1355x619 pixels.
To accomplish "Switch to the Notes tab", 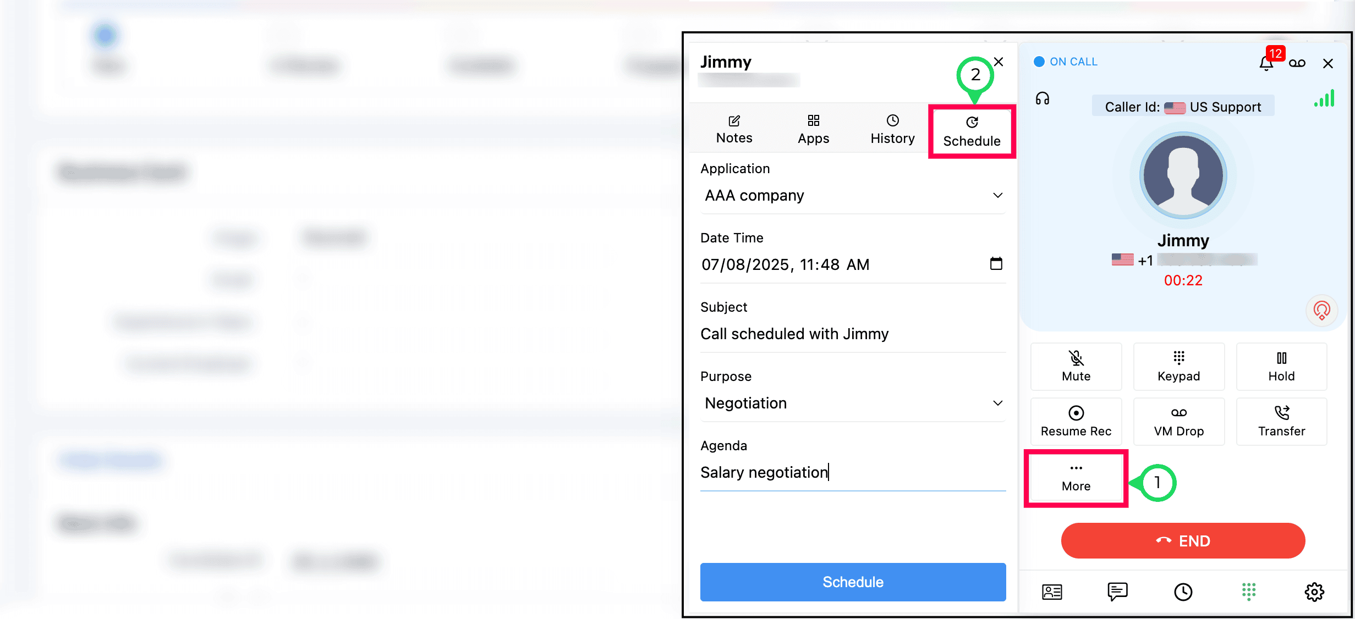I will coord(734,129).
